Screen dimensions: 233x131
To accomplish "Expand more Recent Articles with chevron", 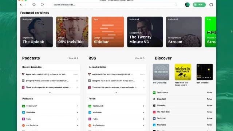I will (116, 92).
